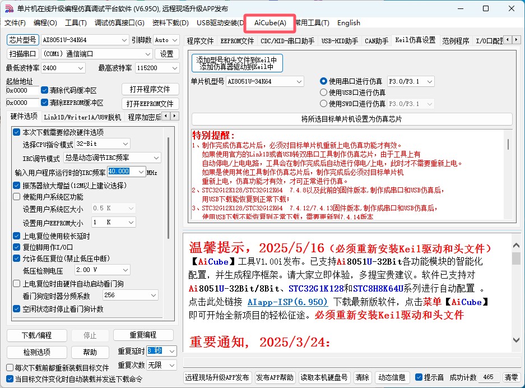525x388 pixels.
Task: Open IRC调节模式 dropdown
Action: pos(112,158)
